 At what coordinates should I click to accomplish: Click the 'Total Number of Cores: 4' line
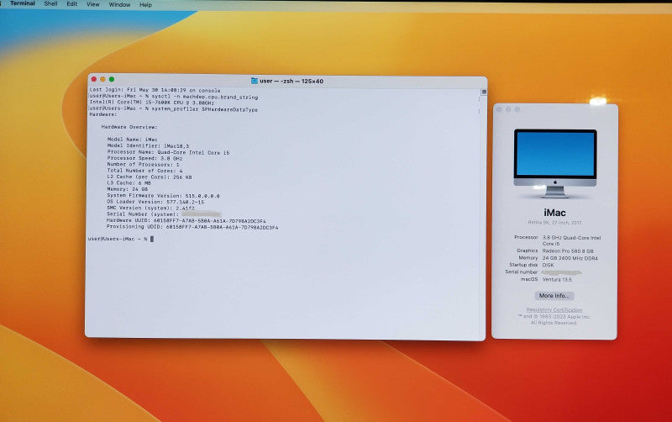pyautogui.click(x=144, y=171)
